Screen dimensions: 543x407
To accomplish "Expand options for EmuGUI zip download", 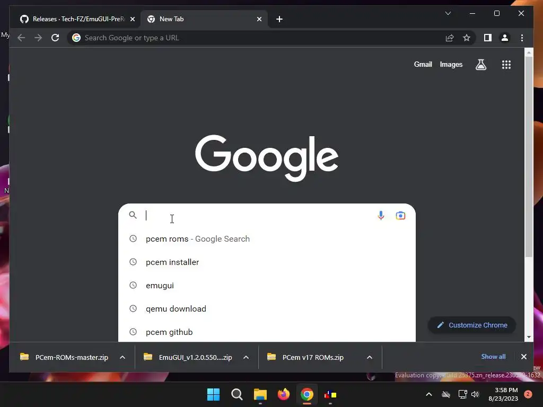I will pos(246,357).
